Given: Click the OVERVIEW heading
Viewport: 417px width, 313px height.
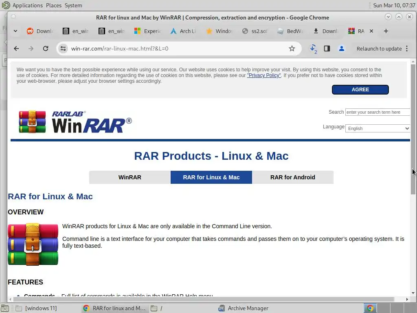Looking at the screenshot, I should click(26, 212).
